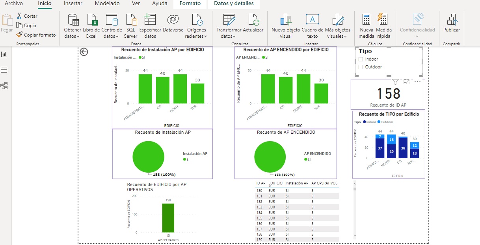
Task: Insert a Cuadro de texto
Action: (312, 20)
